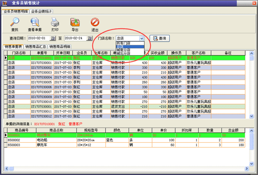Image resolution: width=258 pixels, height=175 pixels.
Task: Click the 数量 column header
Action: tap(210, 130)
